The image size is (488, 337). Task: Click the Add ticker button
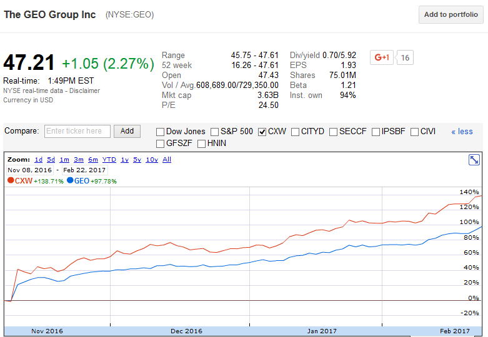click(127, 131)
